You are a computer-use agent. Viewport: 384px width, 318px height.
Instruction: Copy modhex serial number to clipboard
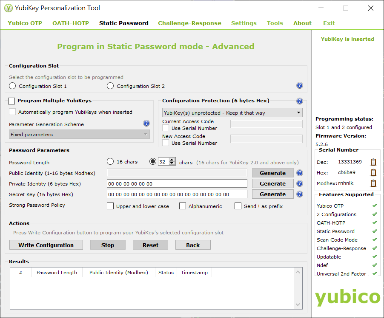373,183
